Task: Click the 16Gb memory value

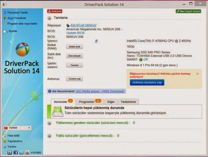Action: pos(131,47)
